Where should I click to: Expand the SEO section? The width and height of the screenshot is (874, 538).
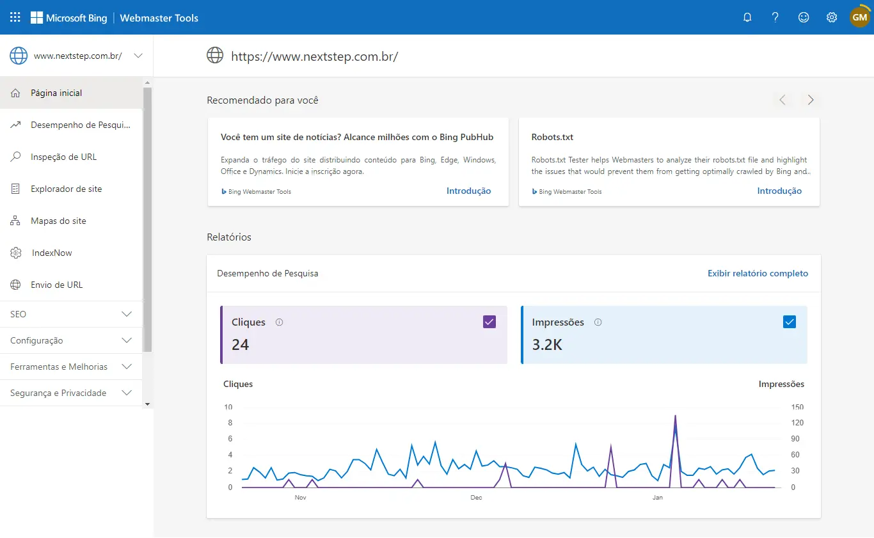(x=72, y=314)
